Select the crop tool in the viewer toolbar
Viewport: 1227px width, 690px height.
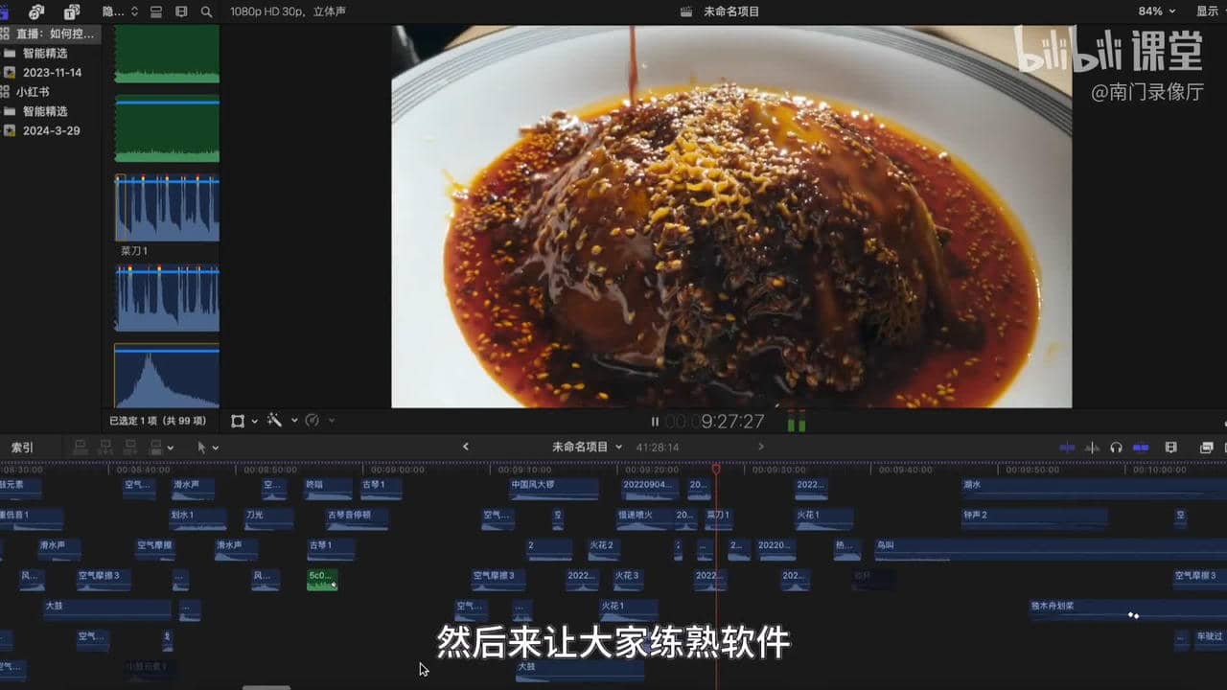(x=237, y=422)
